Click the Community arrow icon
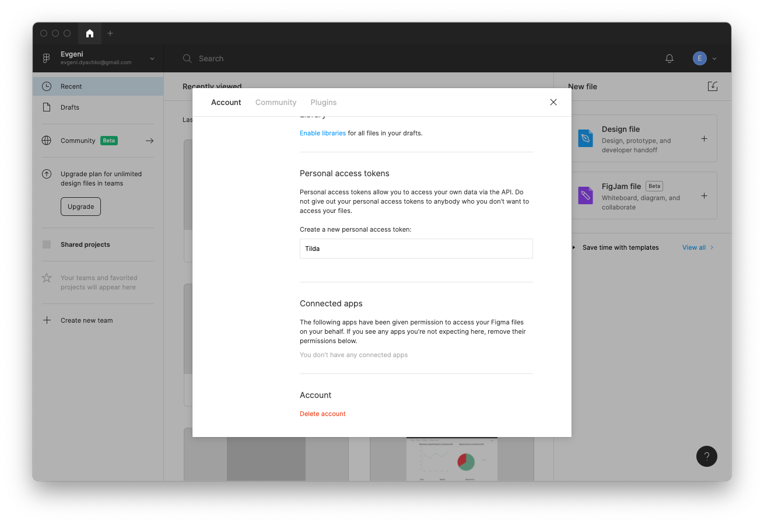 point(149,141)
